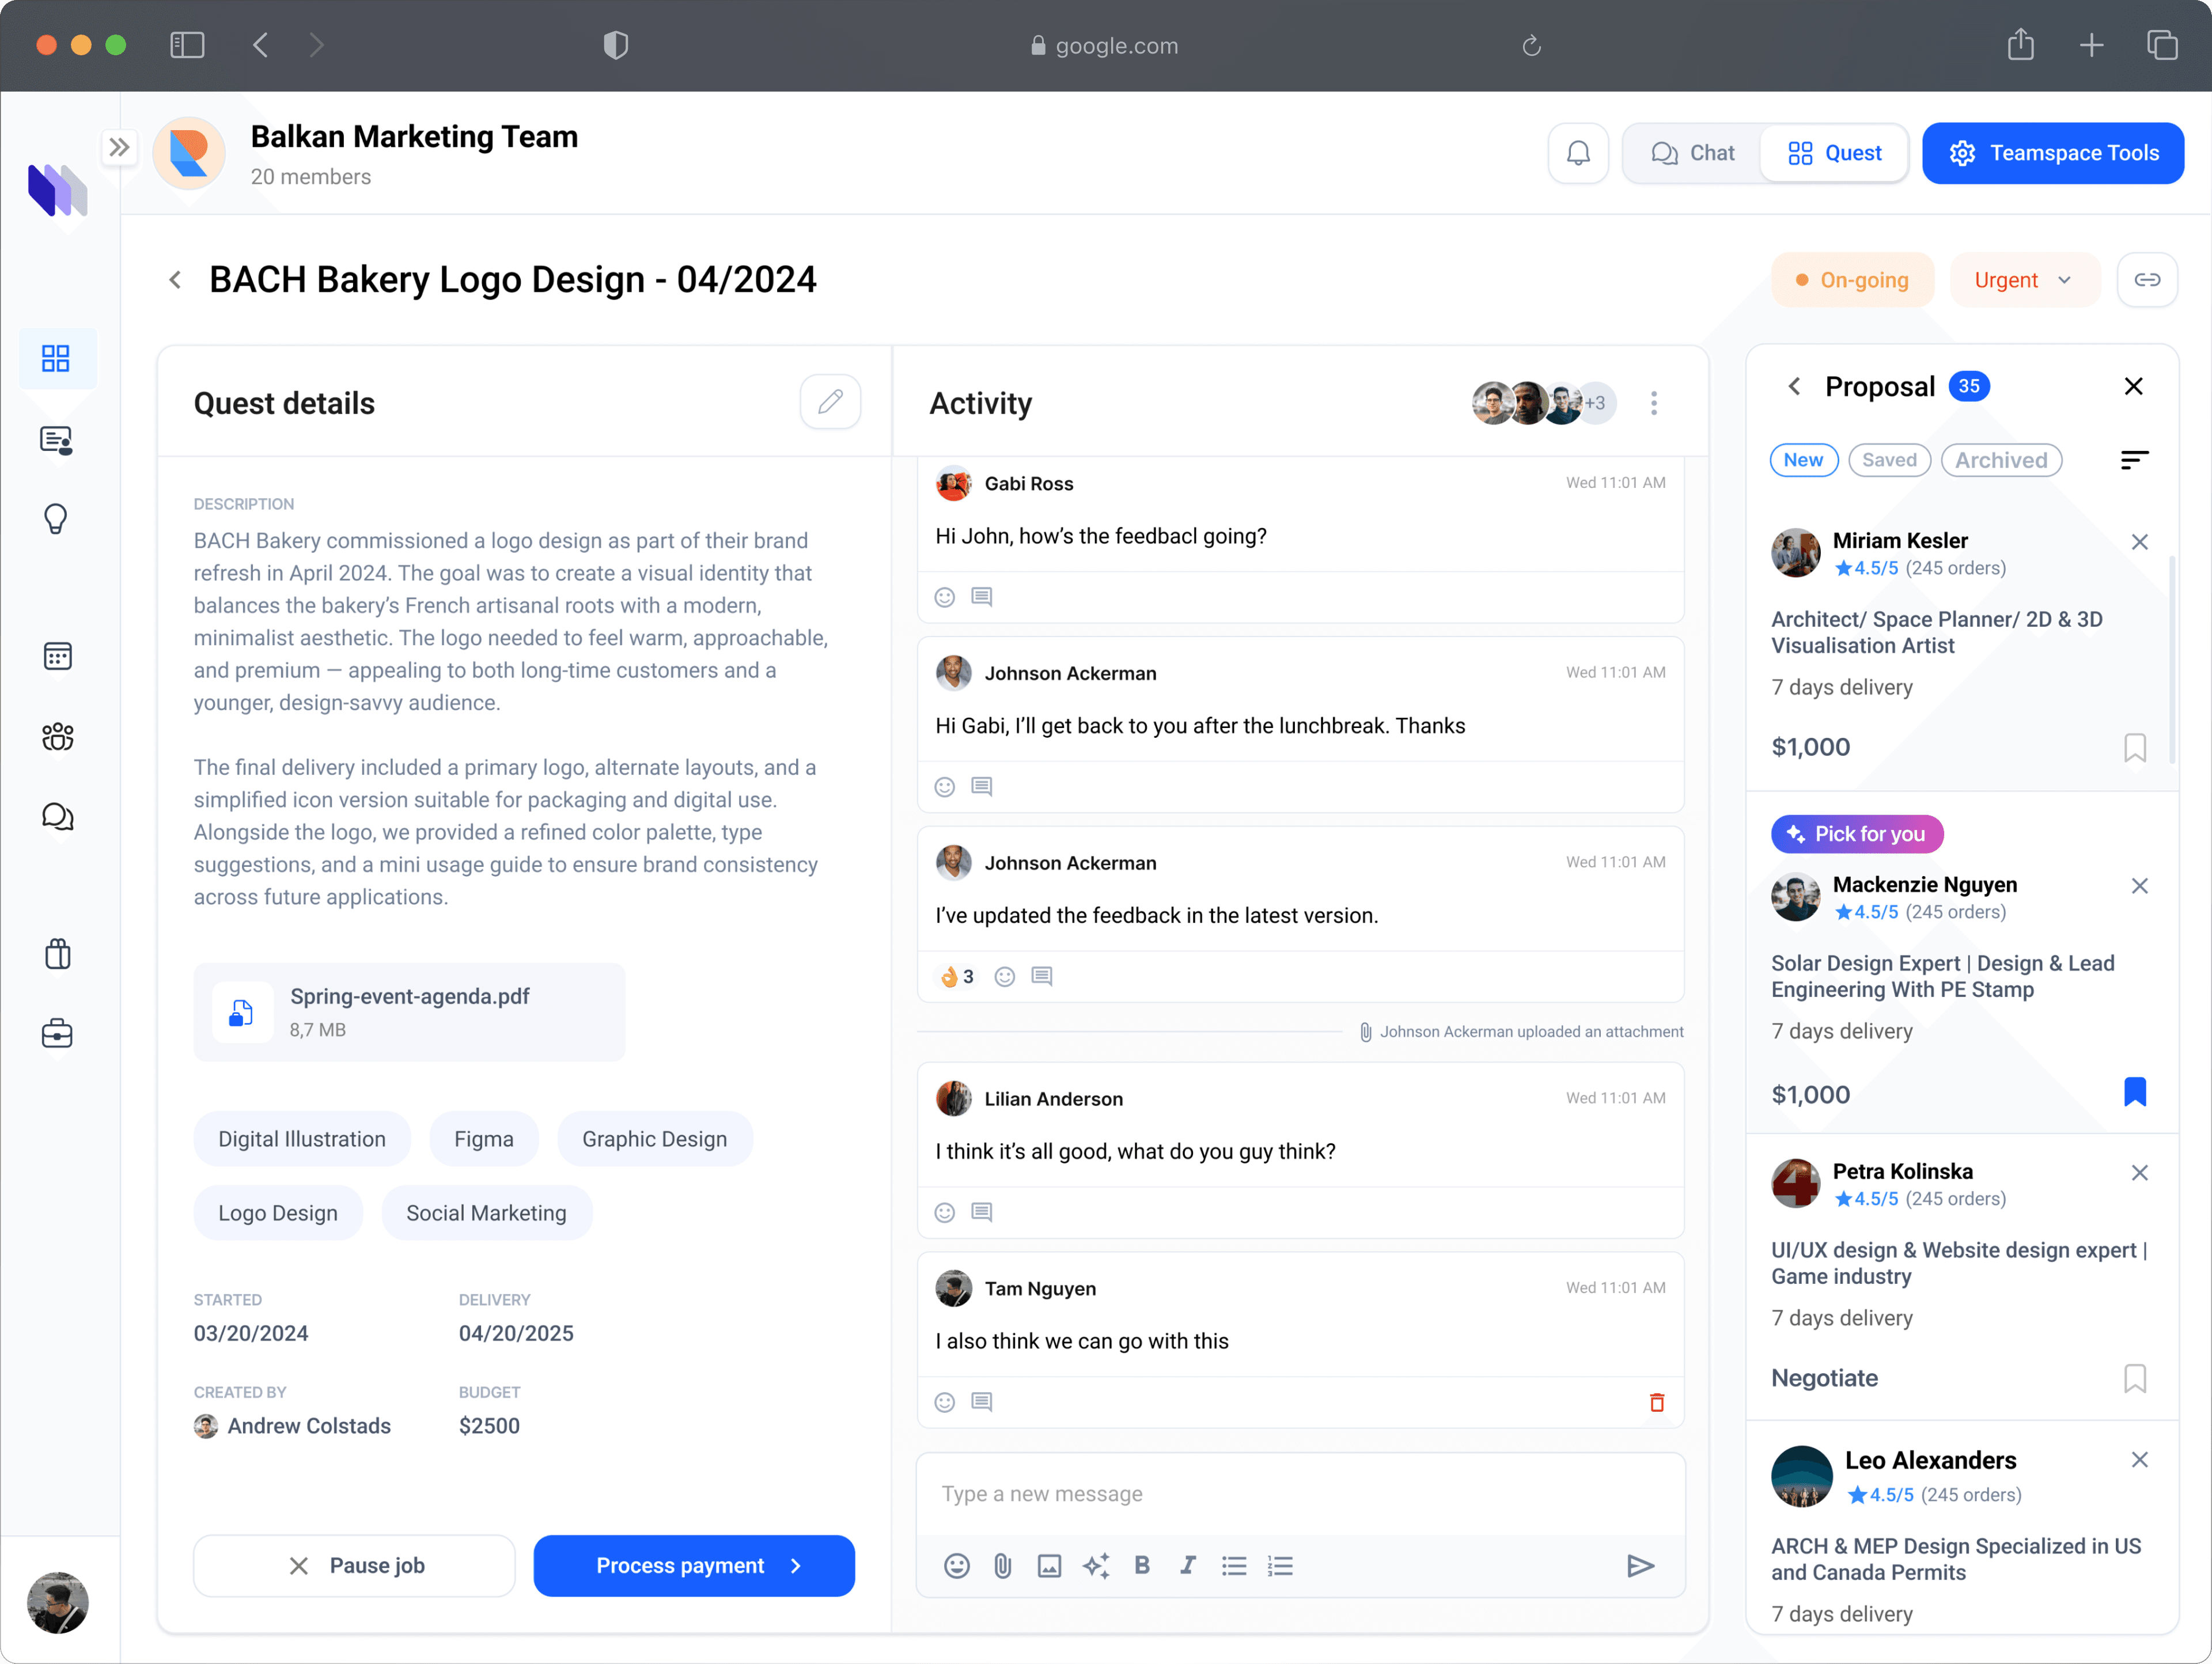This screenshot has height=1664, width=2212.
Task: Click the AI sparkle icon in composer
Action: tap(1095, 1565)
